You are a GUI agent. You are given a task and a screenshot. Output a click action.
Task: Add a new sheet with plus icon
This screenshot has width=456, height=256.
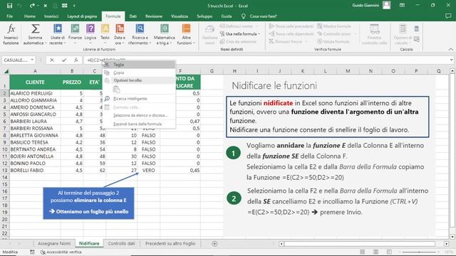tap(214, 243)
